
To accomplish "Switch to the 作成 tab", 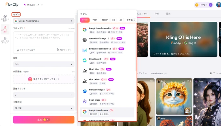I will click(x=157, y=14).
